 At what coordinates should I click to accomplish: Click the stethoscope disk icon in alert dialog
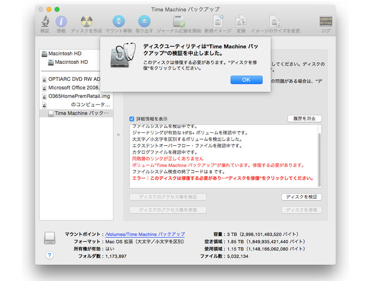(x=122, y=55)
